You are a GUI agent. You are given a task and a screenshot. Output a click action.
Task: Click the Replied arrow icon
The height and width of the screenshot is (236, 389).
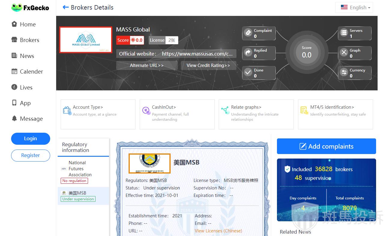tap(248, 53)
